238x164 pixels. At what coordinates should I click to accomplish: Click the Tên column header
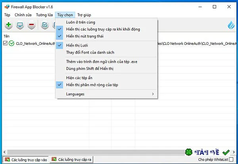tap(6, 36)
